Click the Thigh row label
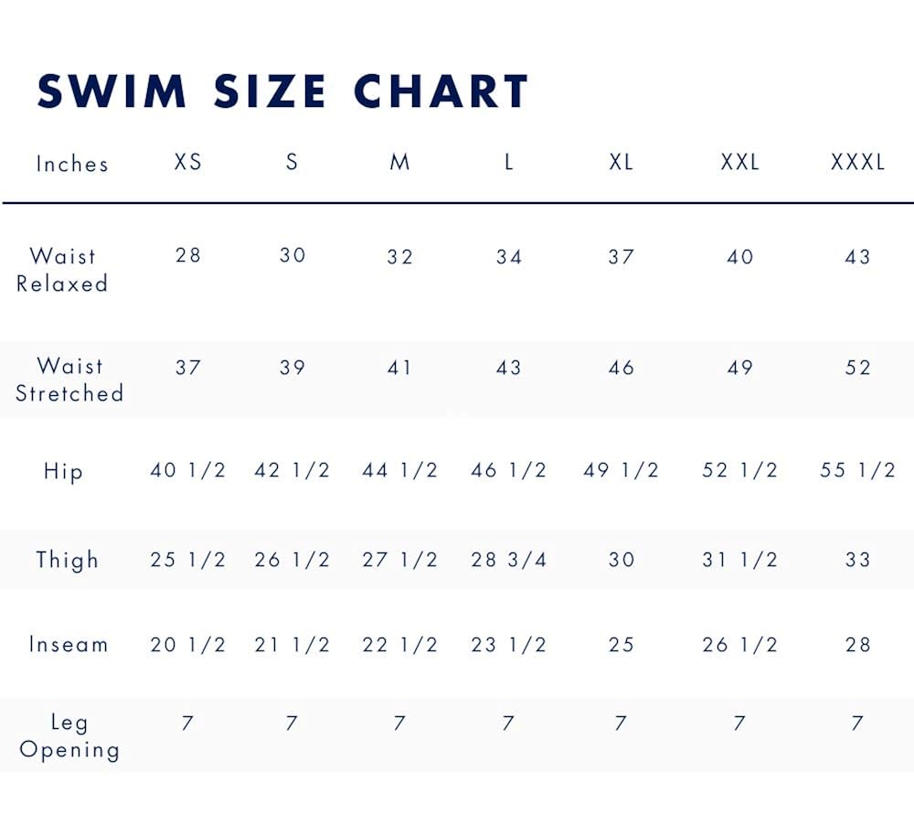Viewport: 914px width, 836px height. tap(67, 560)
